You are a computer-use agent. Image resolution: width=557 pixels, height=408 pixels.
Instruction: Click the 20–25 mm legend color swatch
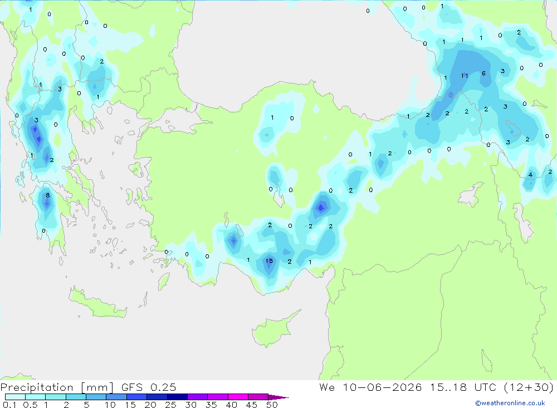point(157,397)
